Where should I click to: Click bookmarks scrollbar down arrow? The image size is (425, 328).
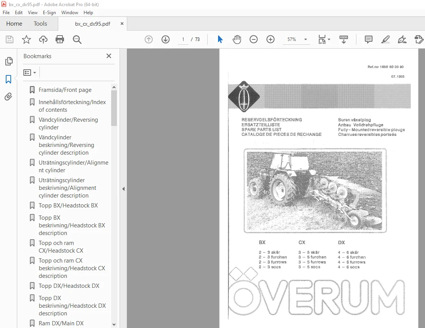(114, 325)
